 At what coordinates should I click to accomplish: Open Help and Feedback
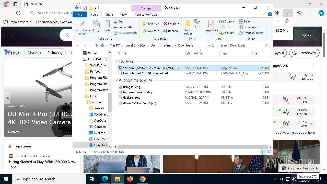[x=300, y=168]
